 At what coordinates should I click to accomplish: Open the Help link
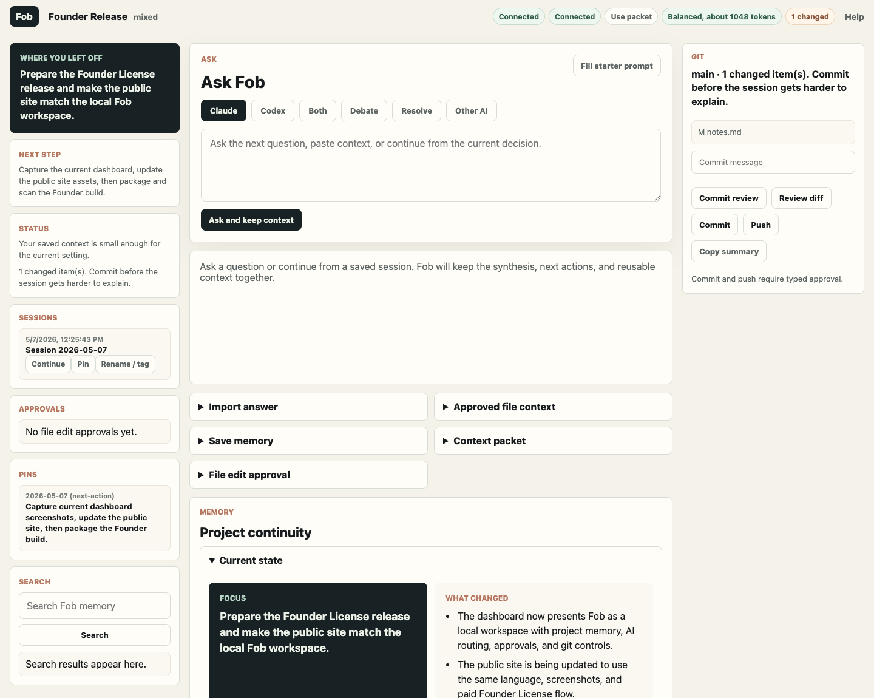(x=854, y=17)
